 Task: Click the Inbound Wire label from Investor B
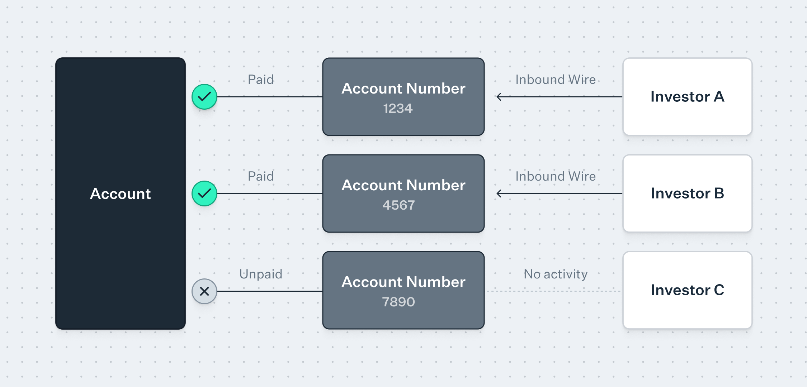pyautogui.click(x=555, y=176)
